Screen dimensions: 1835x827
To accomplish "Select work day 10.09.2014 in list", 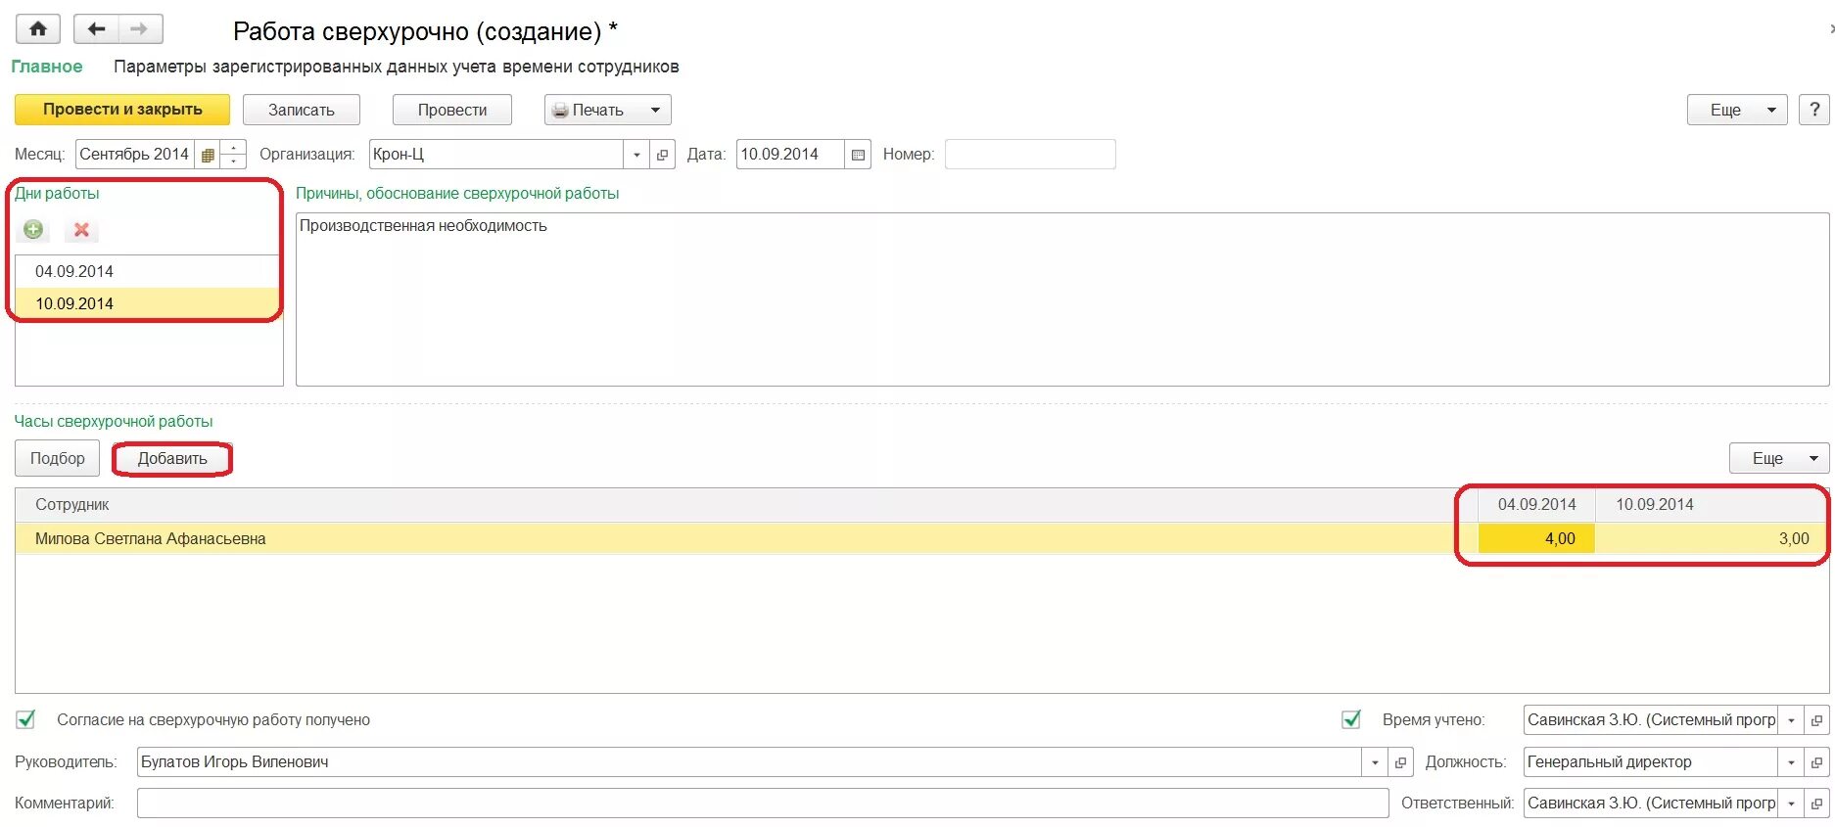I will coord(148,303).
